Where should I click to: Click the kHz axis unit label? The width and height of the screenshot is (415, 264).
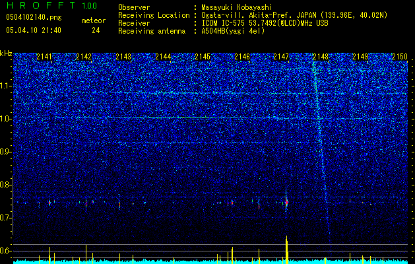coord(6,53)
